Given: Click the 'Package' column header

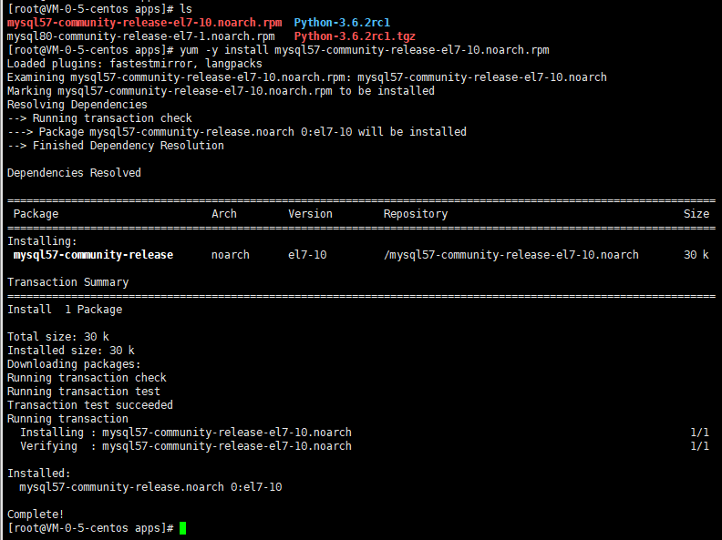Looking at the screenshot, I should (x=36, y=214).
